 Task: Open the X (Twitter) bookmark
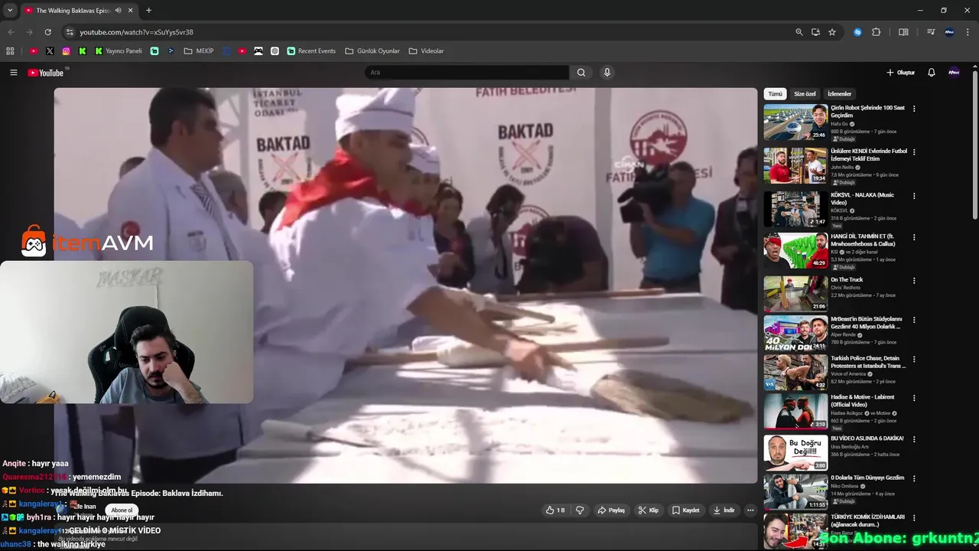50,51
